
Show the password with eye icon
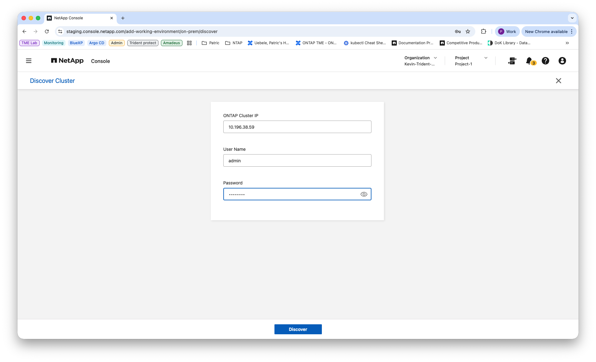364,194
